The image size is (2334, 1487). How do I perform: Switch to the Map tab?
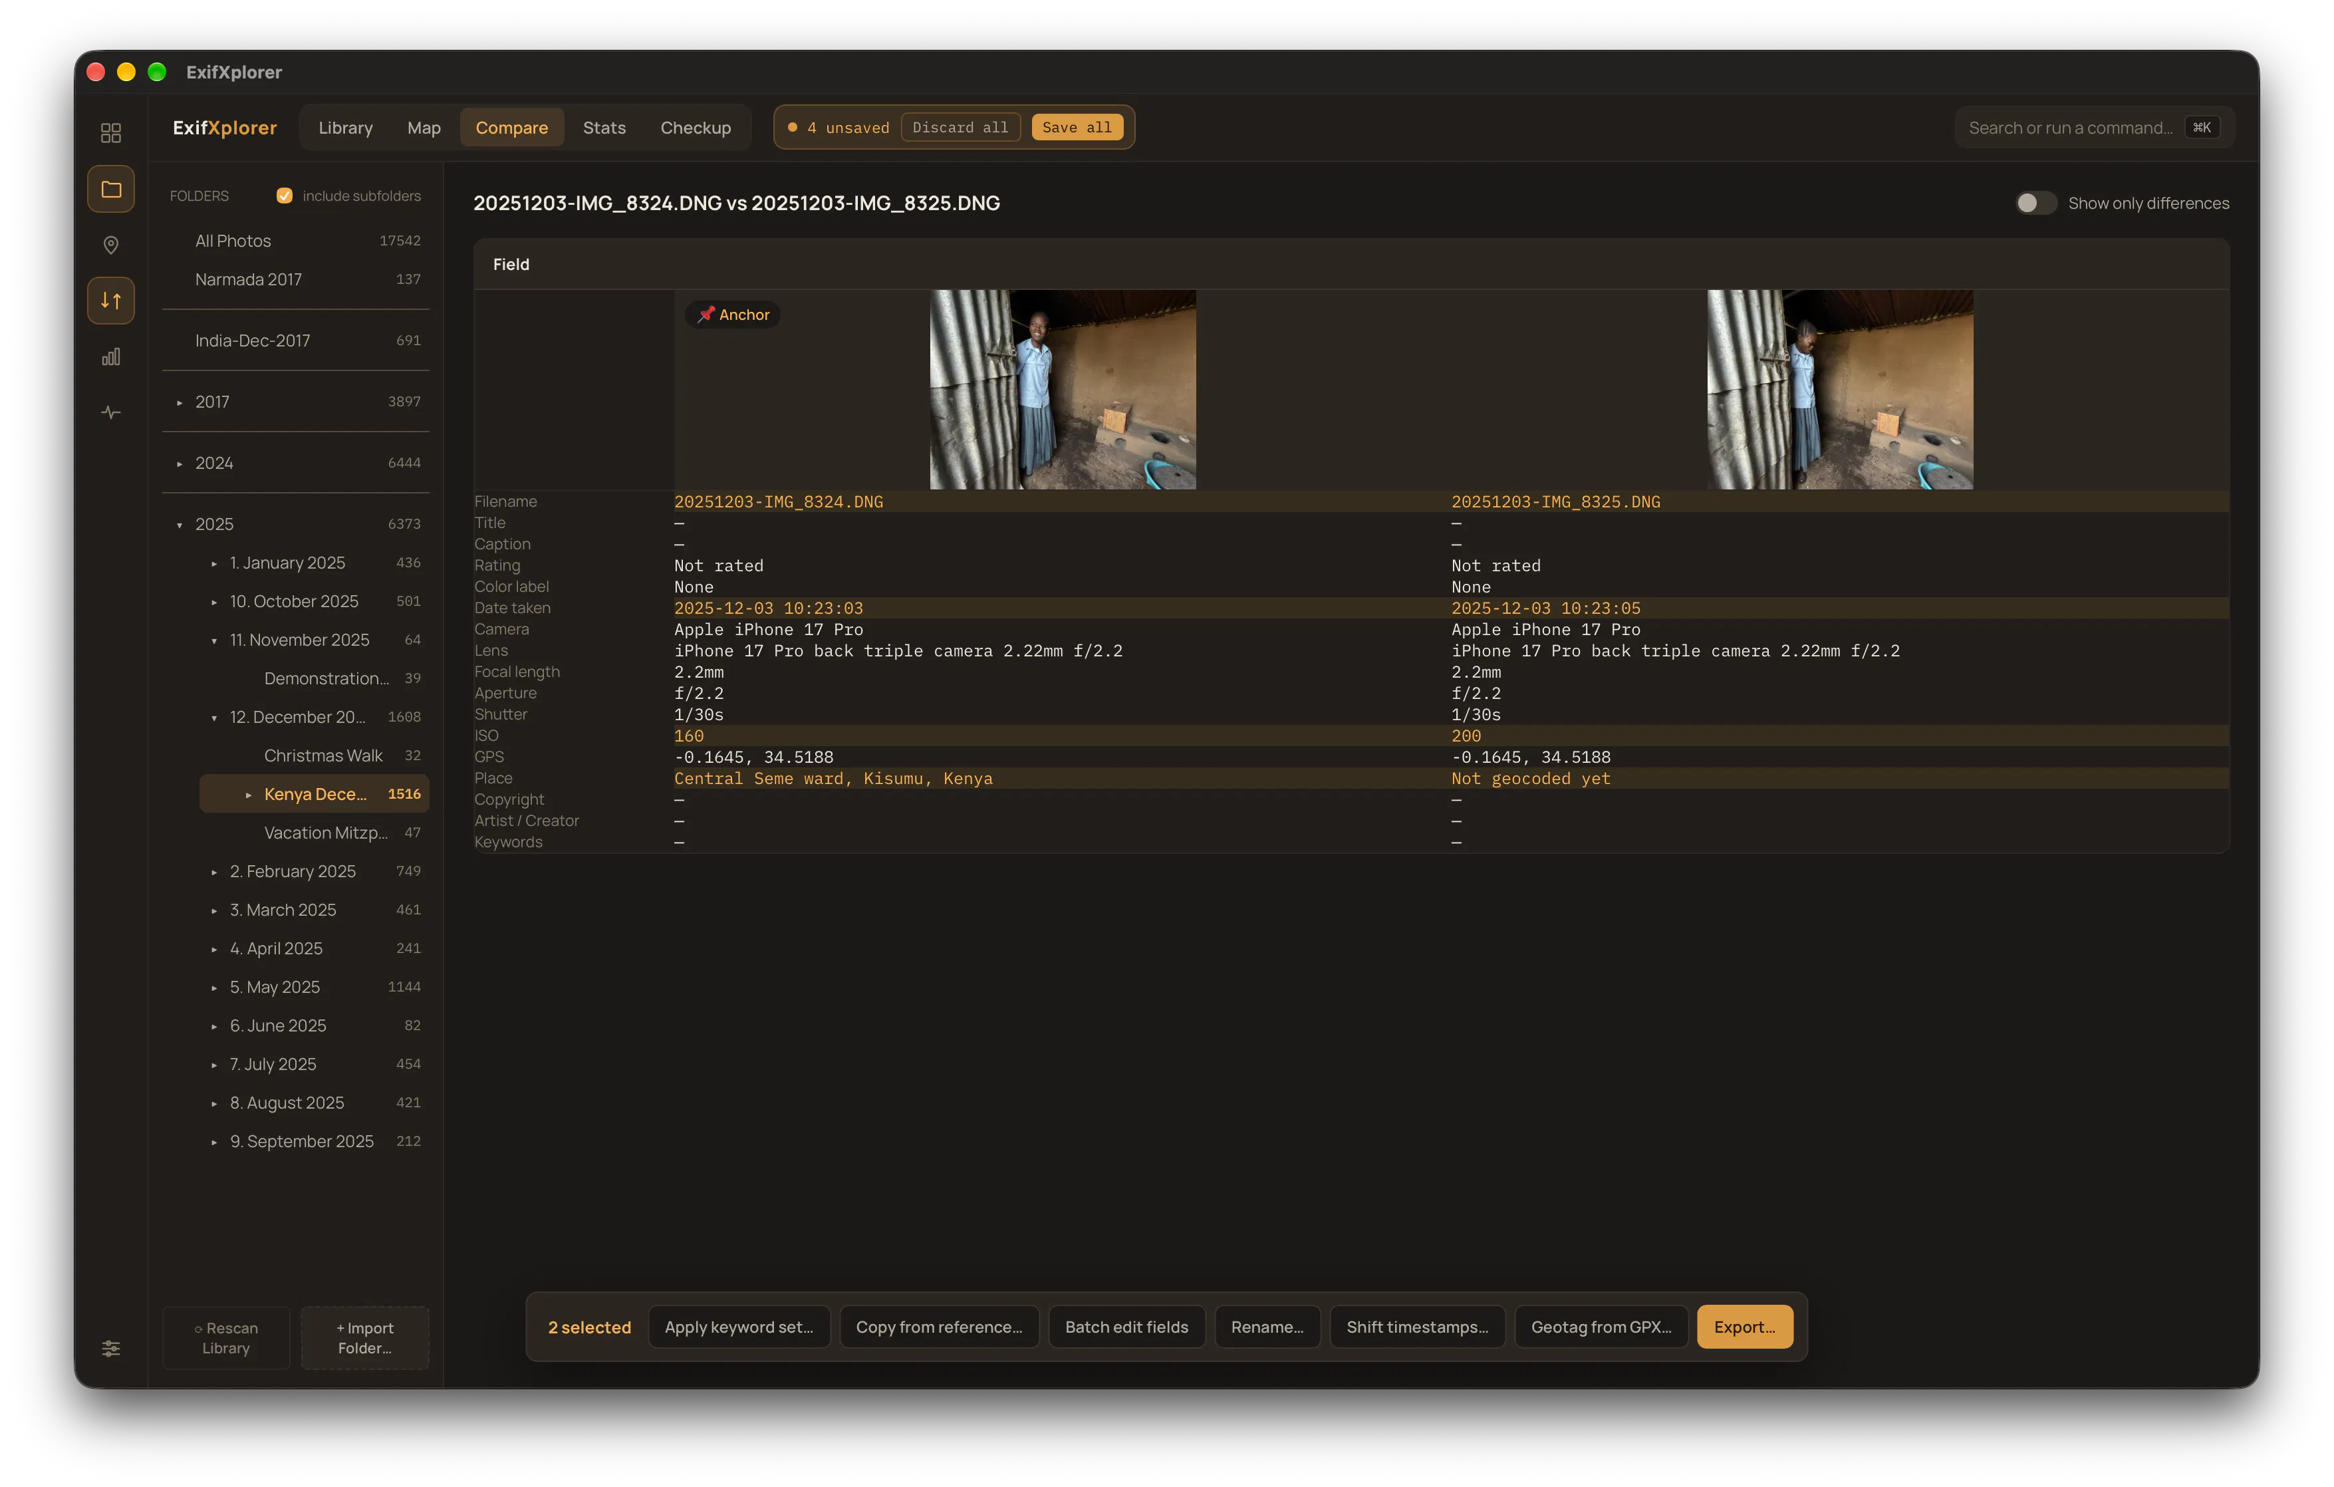pos(424,128)
